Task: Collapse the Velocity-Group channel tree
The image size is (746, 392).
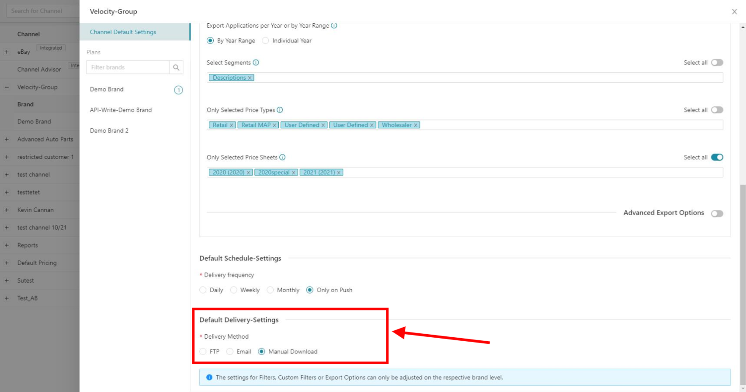Action: pos(7,87)
